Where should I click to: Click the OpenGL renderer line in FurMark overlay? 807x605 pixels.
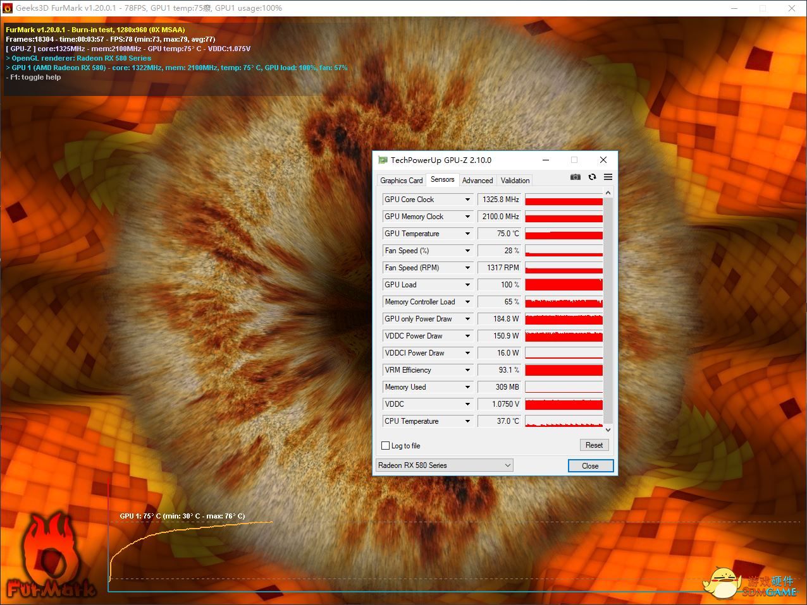point(78,58)
